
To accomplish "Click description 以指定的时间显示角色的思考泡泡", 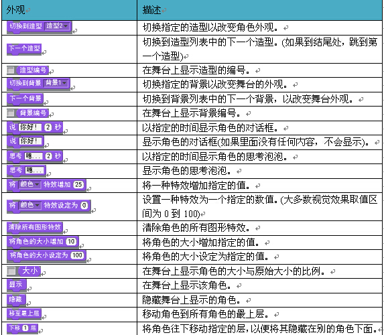I will [215, 157].
